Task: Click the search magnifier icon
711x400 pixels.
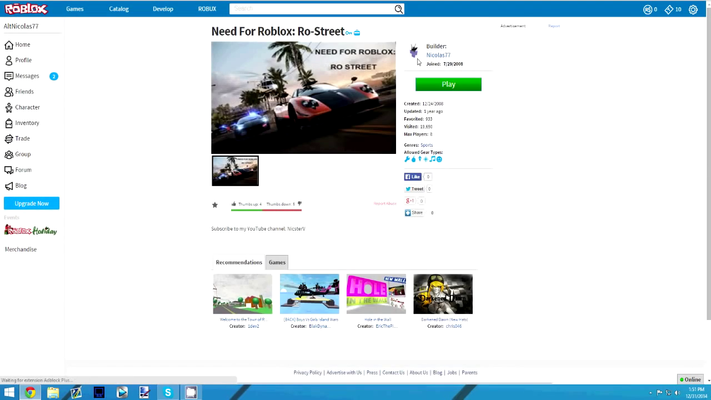Action: (x=398, y=9)
